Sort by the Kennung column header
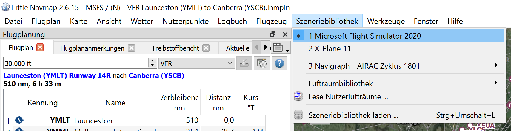Image resolution: width=511 pixels, height=131 pixels. pyautogui.click(x=42, y=103)
